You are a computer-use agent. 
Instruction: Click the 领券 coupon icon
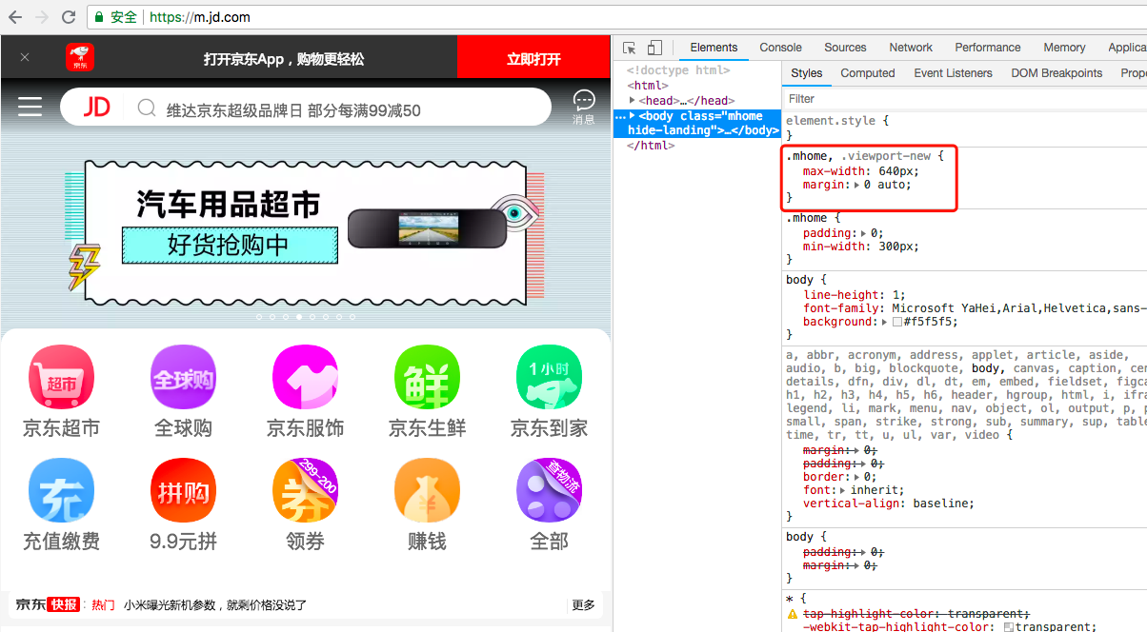point(305,491)
